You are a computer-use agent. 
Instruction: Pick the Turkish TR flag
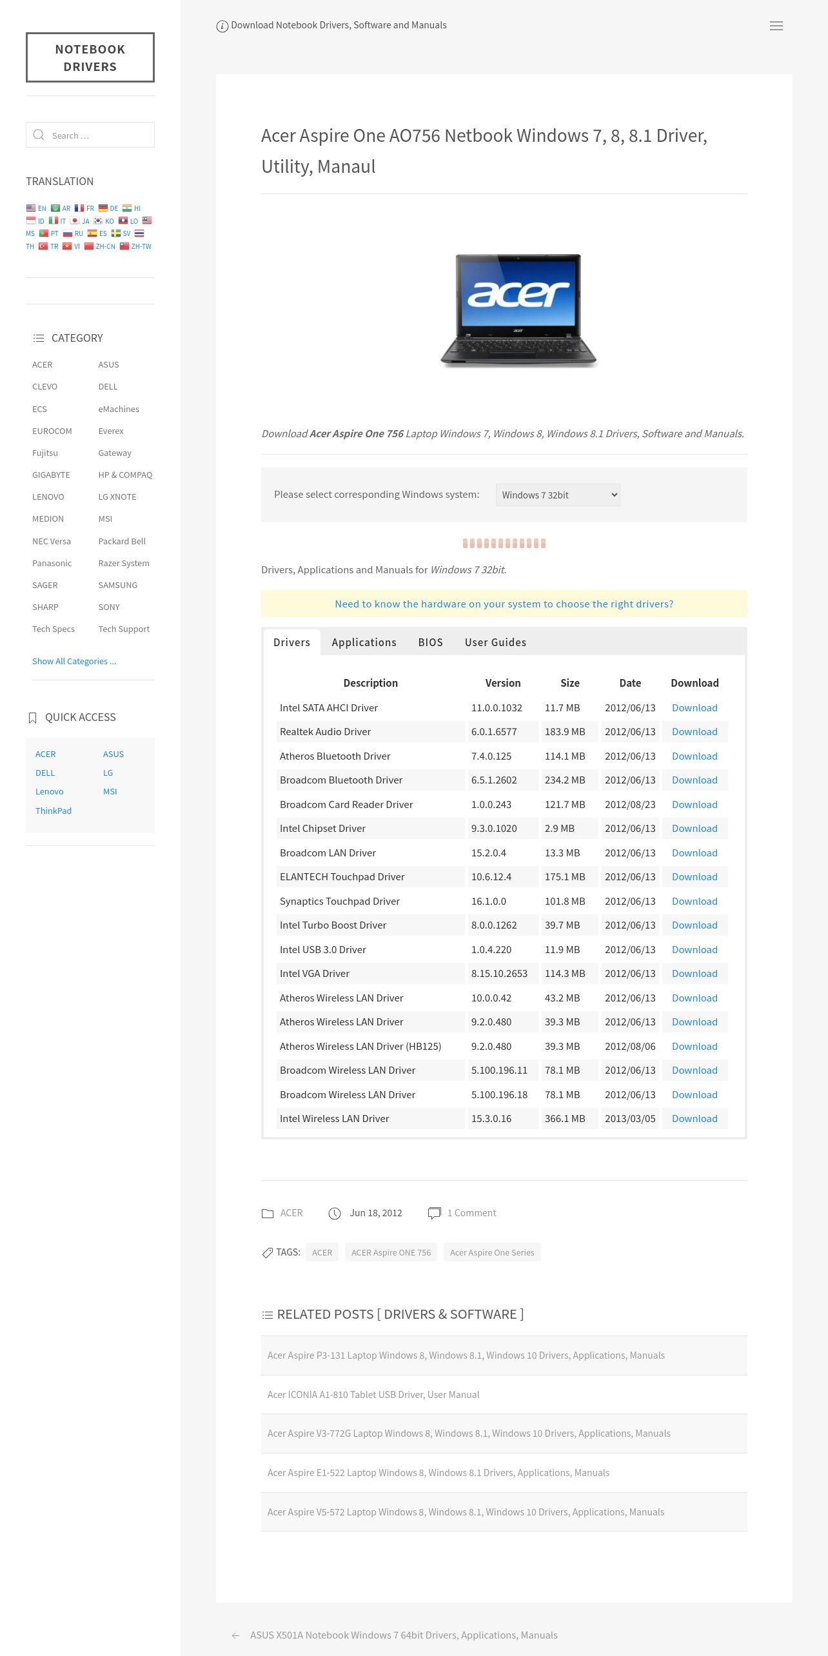(x=43, y=246)
